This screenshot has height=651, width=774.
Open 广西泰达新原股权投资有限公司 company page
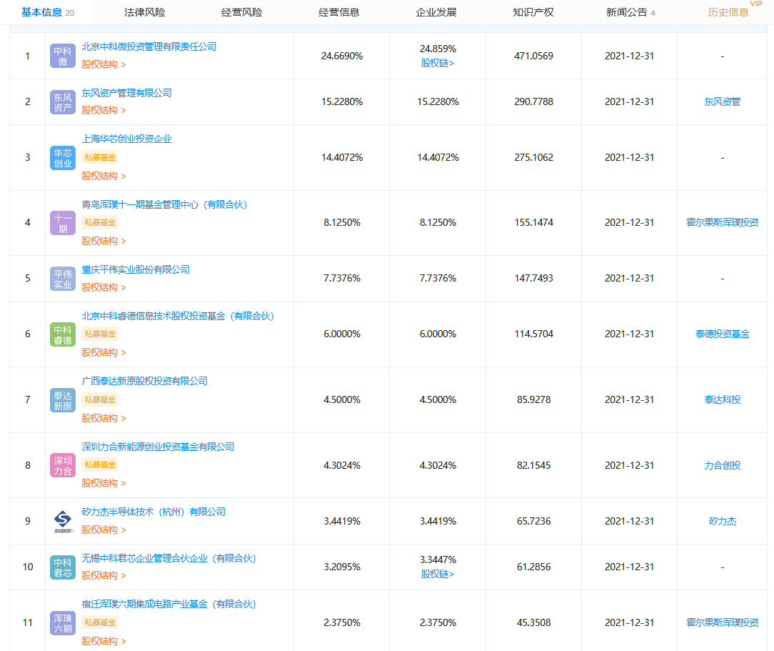pyautogui.click(x=145, y=381)
